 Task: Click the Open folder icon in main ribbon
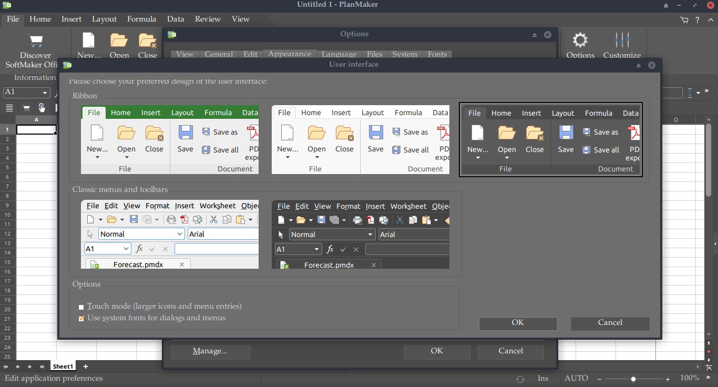click(119, 41)
